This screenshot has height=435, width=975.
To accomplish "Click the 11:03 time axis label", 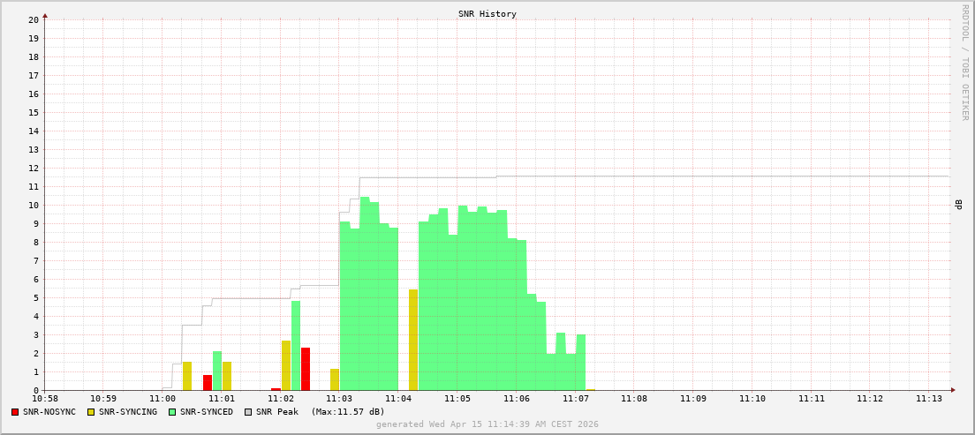I will [x=339, y=399].
